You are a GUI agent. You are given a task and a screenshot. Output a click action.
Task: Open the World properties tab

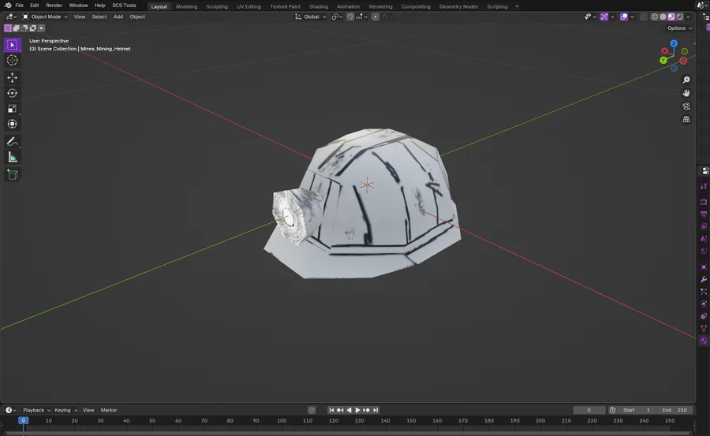coord(704,251)
